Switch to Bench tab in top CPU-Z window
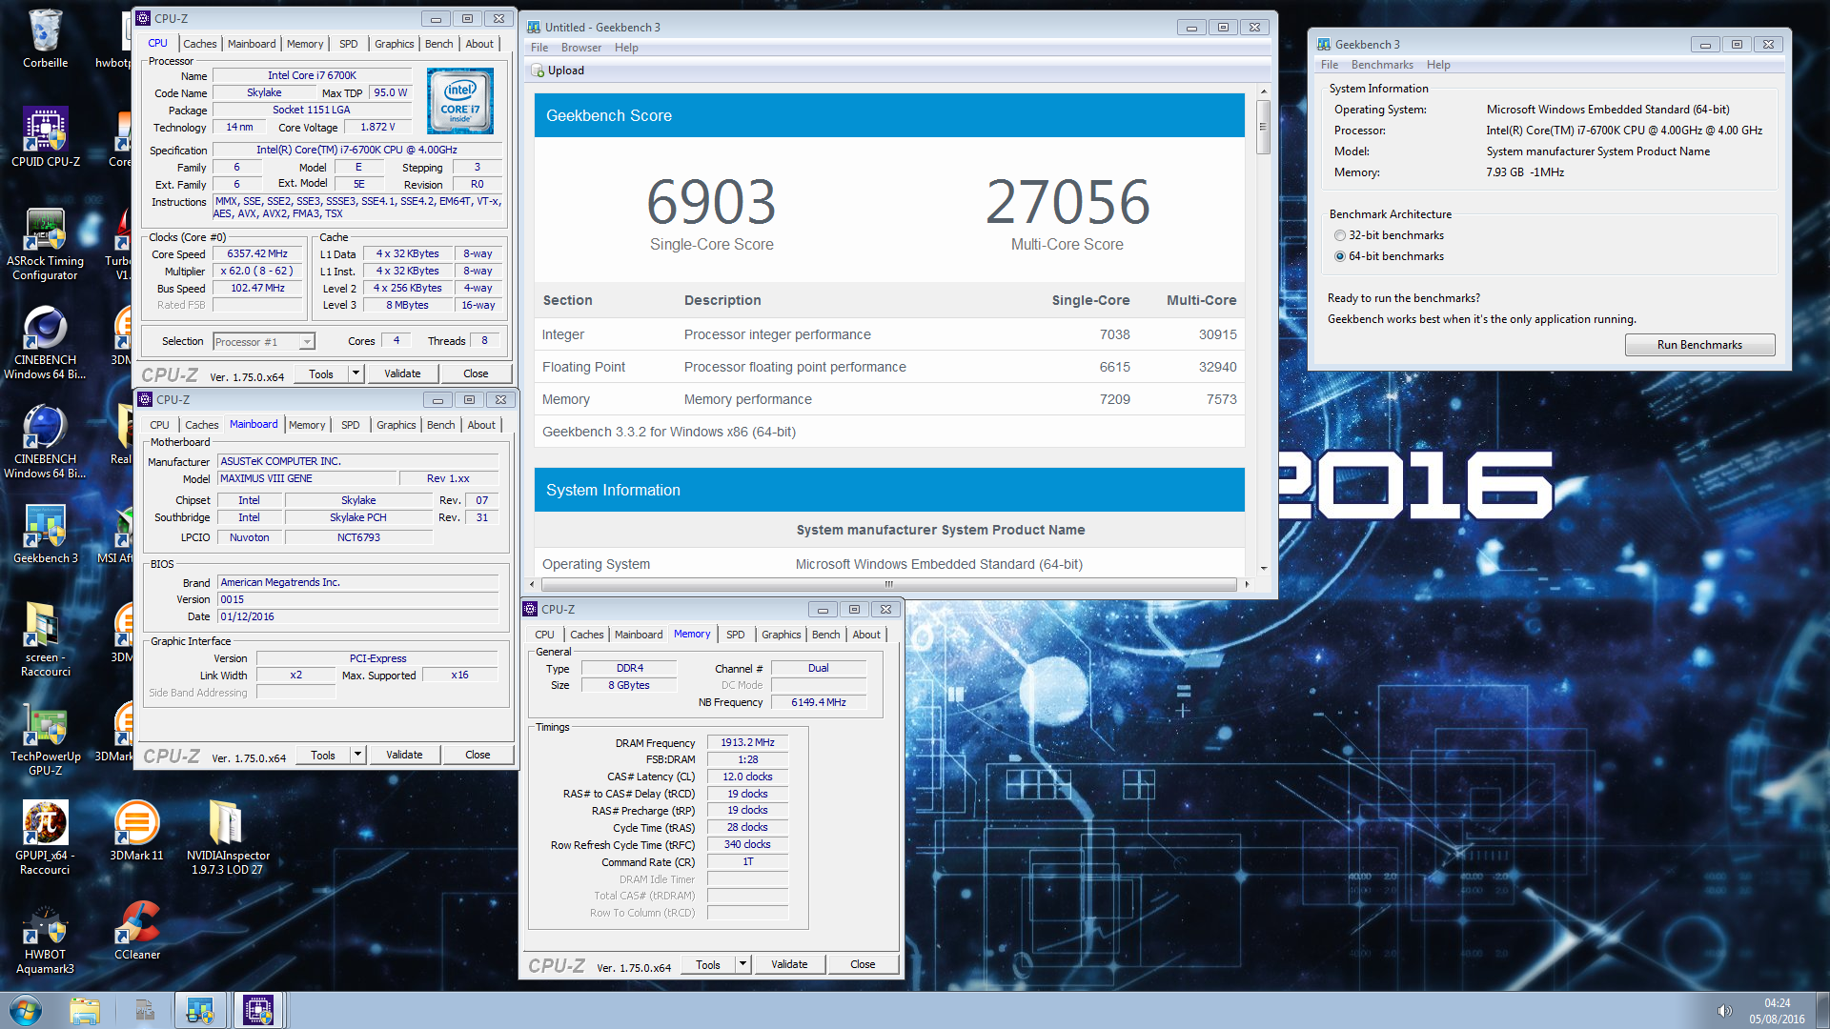Image resolution: width=1830 pixels, height=1029 pixels. [438, 44]
